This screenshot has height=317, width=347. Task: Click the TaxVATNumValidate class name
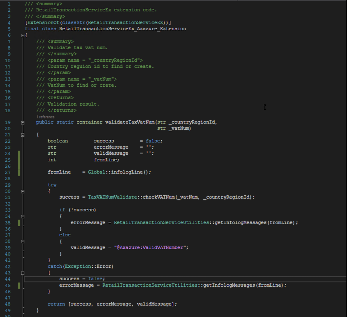(x=113, y=197)
